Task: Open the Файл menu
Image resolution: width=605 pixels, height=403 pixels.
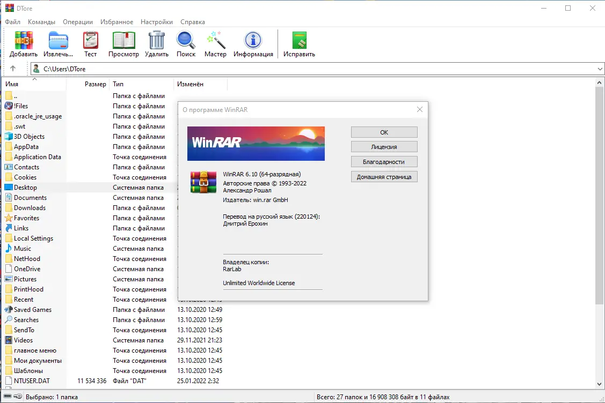Action: [13, 22]
